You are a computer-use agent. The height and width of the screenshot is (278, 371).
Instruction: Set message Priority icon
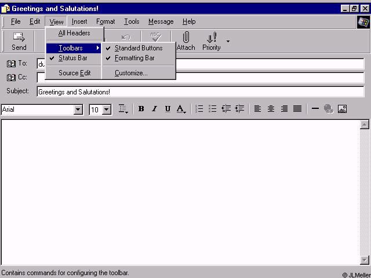click(211, 41)
